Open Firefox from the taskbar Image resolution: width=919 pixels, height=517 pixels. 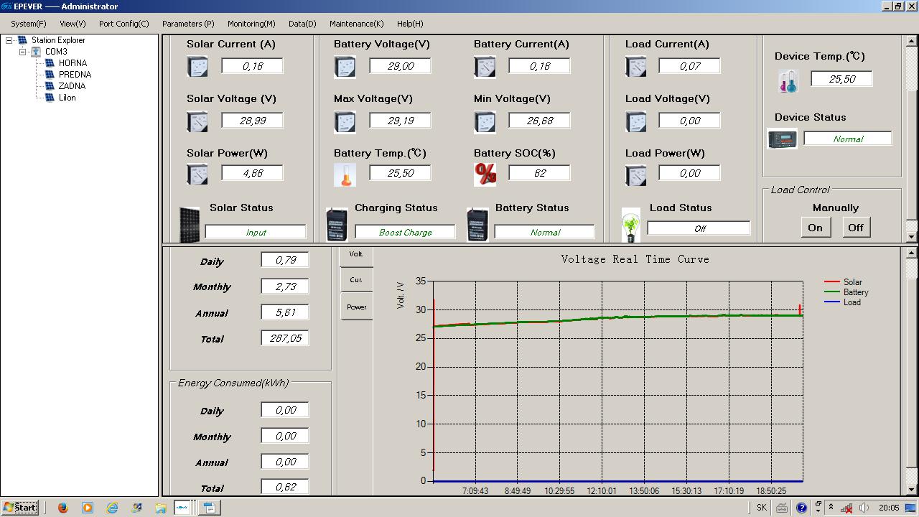tap(62, 508)
